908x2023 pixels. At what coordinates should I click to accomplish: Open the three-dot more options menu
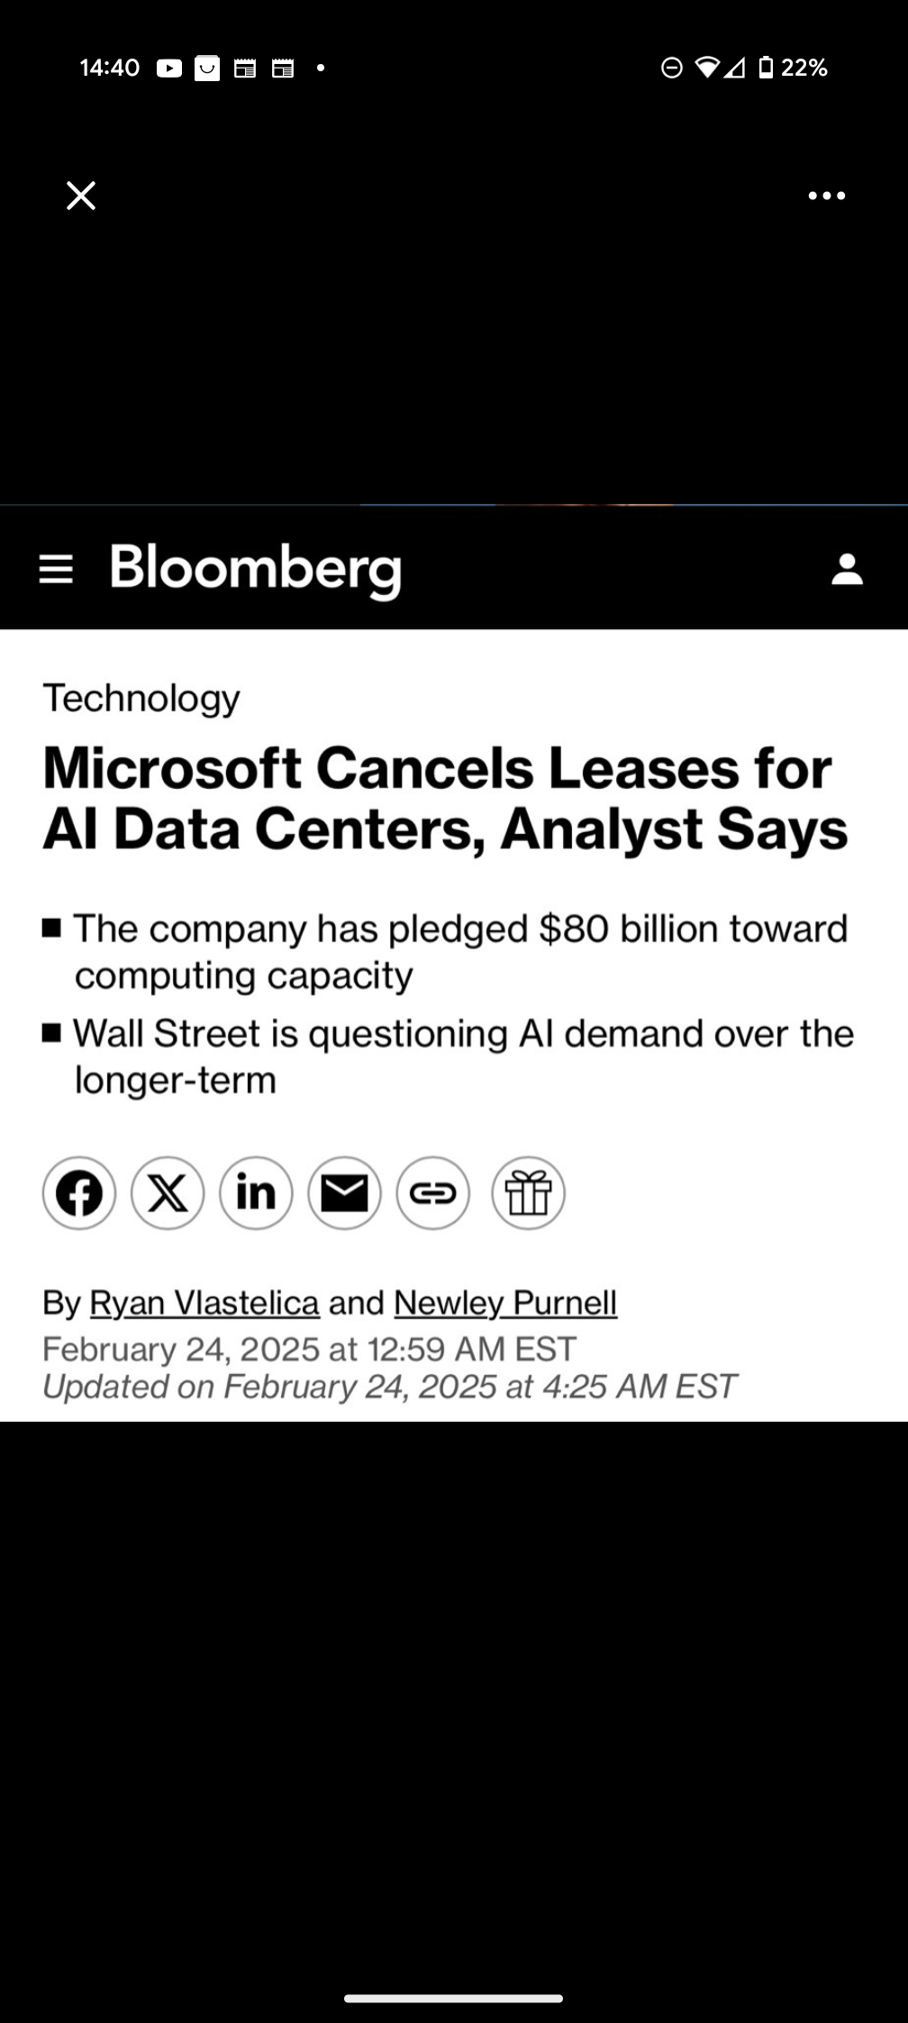(826, 196)
